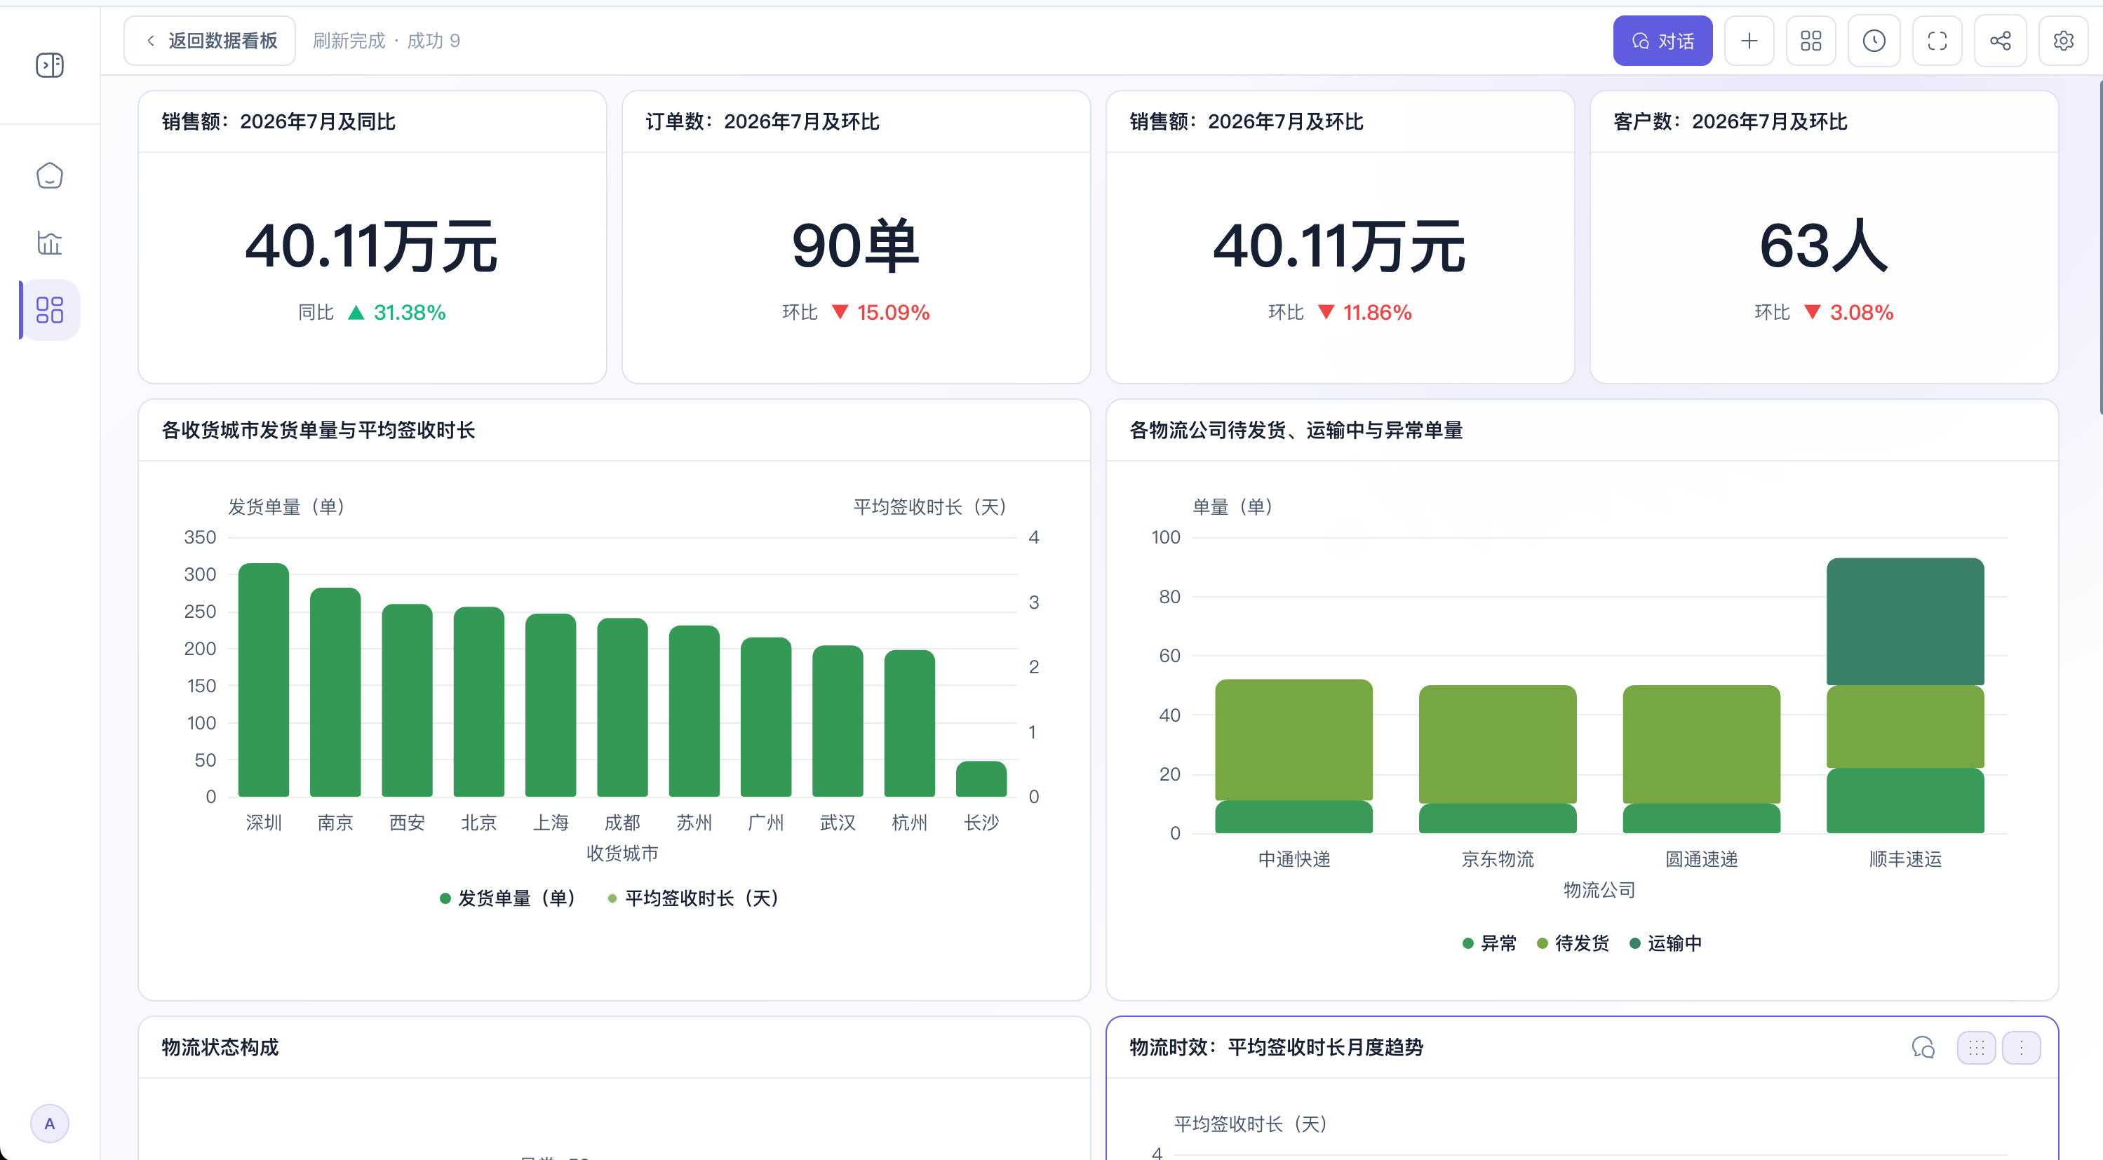Click the 3.08% decline figure
This screenshot has height=1160, width=2103.
point(1862,313)
